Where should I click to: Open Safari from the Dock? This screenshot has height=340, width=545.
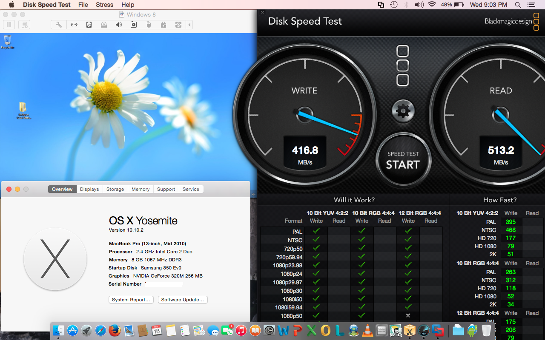100,330
